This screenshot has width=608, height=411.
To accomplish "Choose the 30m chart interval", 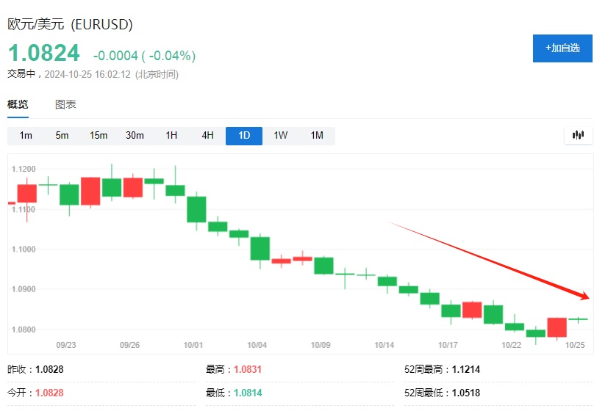I will (135, 136).
